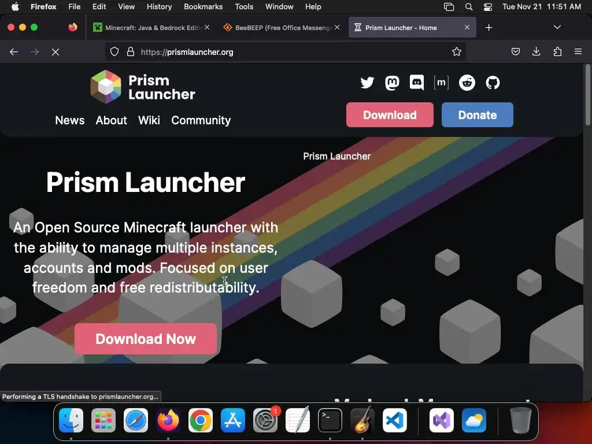592x444 pixels.
Task: Open GarageBand from the Dock
Action: pyautogui.click(x=362, y=420)
